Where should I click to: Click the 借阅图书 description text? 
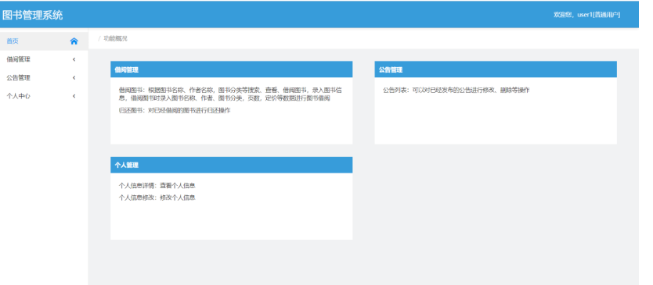click(x=230, y=94)
